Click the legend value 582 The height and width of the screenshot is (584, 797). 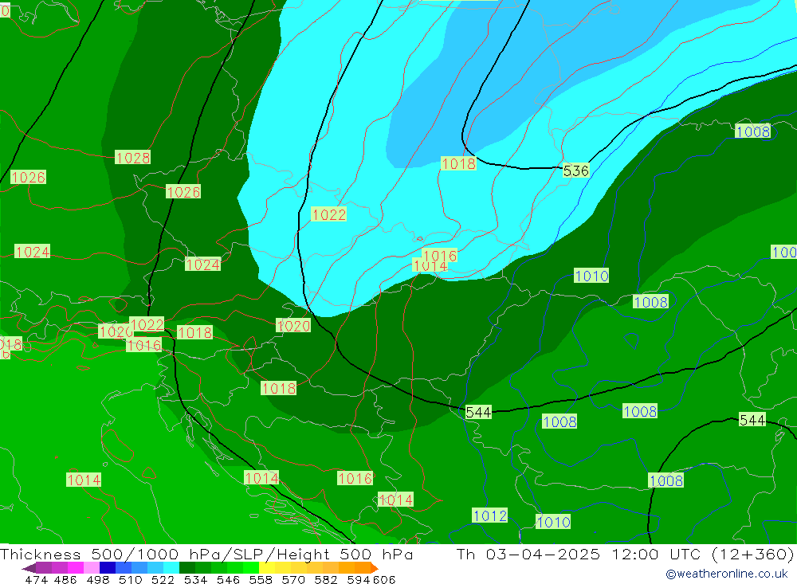(326, 579)
